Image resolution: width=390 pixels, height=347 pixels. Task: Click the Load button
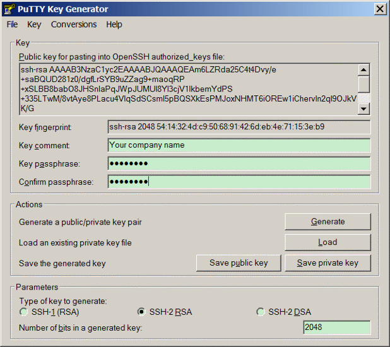pos(328,242)
